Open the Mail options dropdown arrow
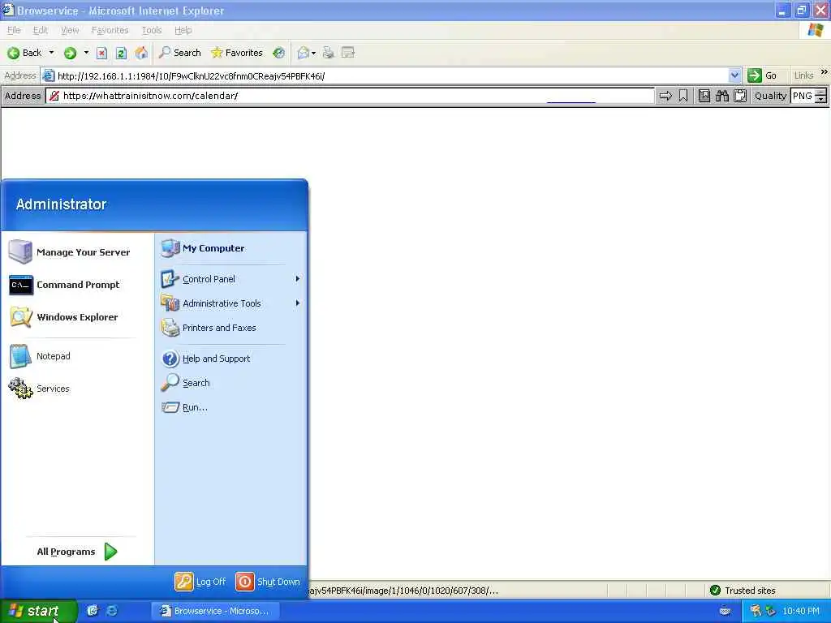The height and width of the screenshot is (623, 831). [x=314, y=53]
